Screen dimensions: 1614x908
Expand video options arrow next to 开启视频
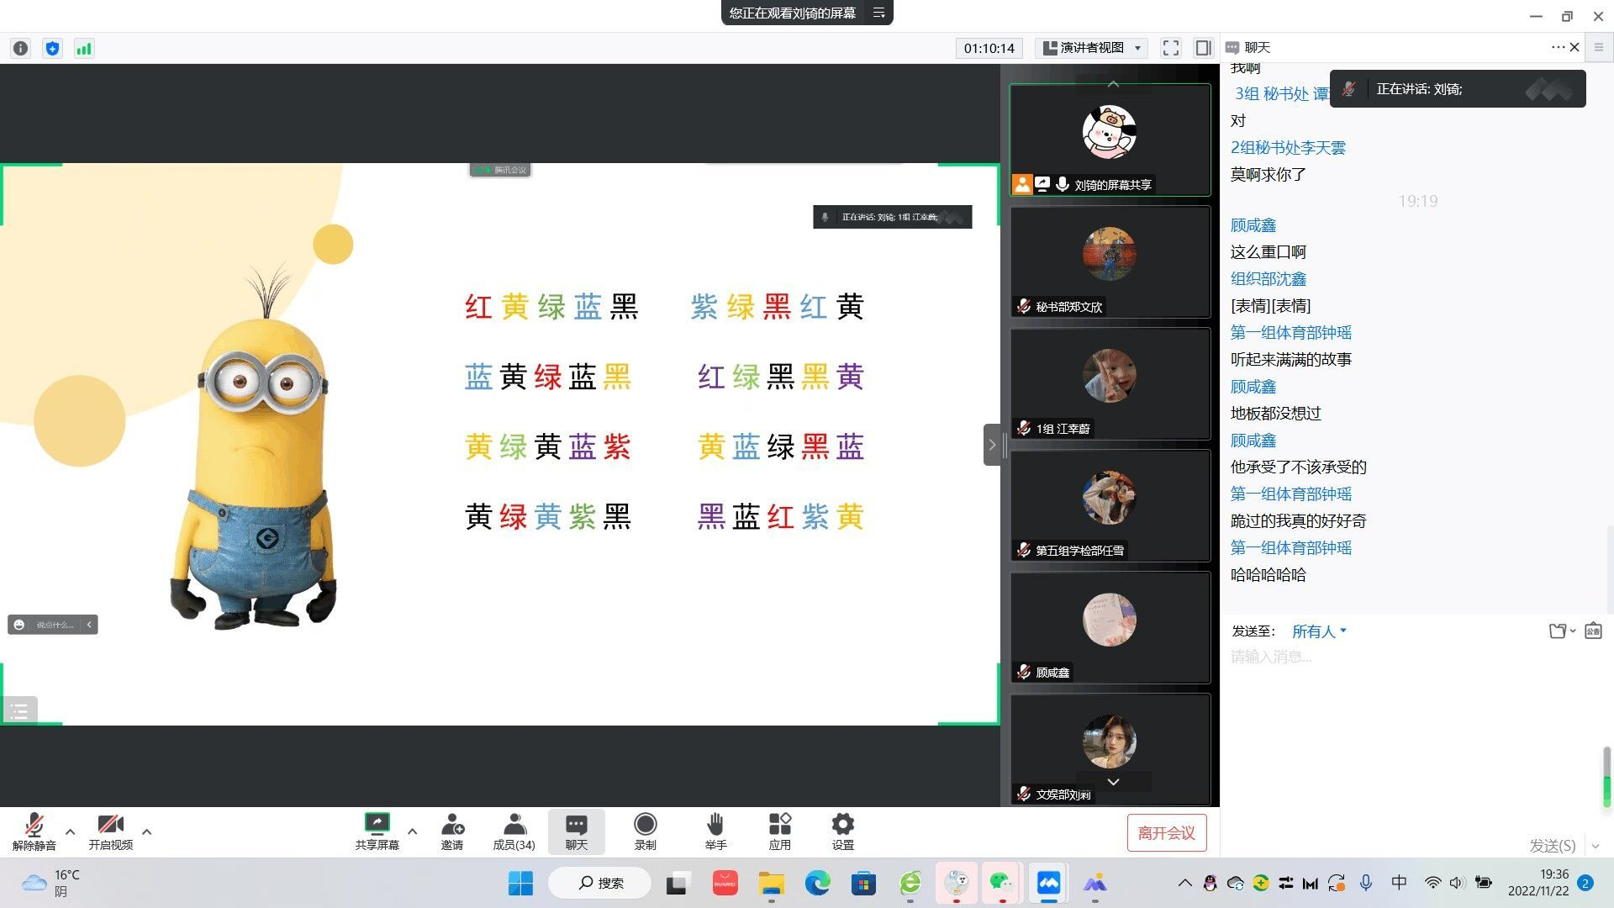point(147,831)
